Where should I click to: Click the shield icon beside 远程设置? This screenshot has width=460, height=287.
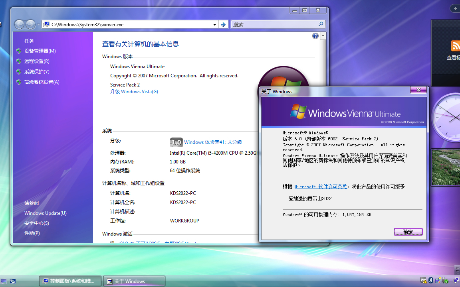click(19, 61)
